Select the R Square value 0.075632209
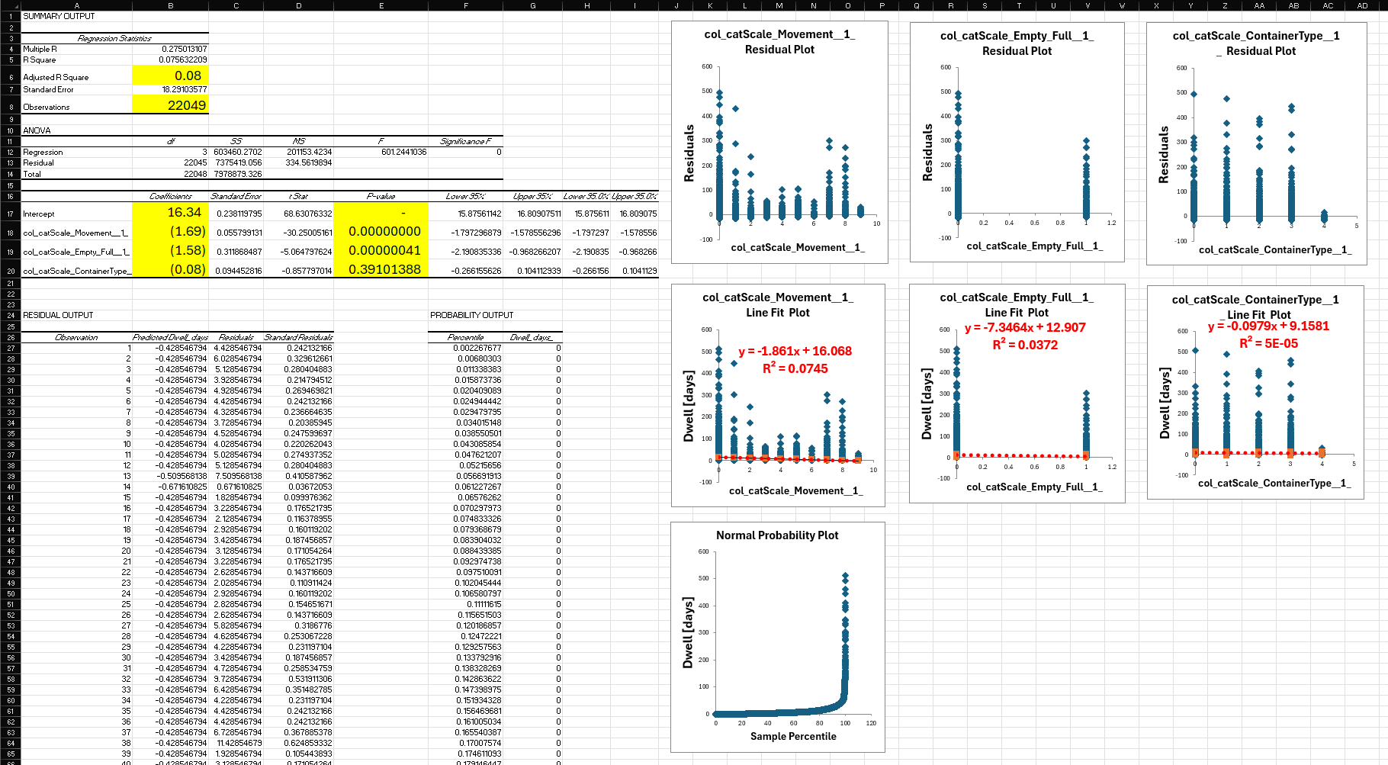Viewport: 1388px width, 765px height. click(x=170, y=59)
